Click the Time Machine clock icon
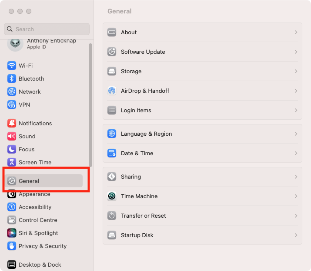 (x=112, y=196)
